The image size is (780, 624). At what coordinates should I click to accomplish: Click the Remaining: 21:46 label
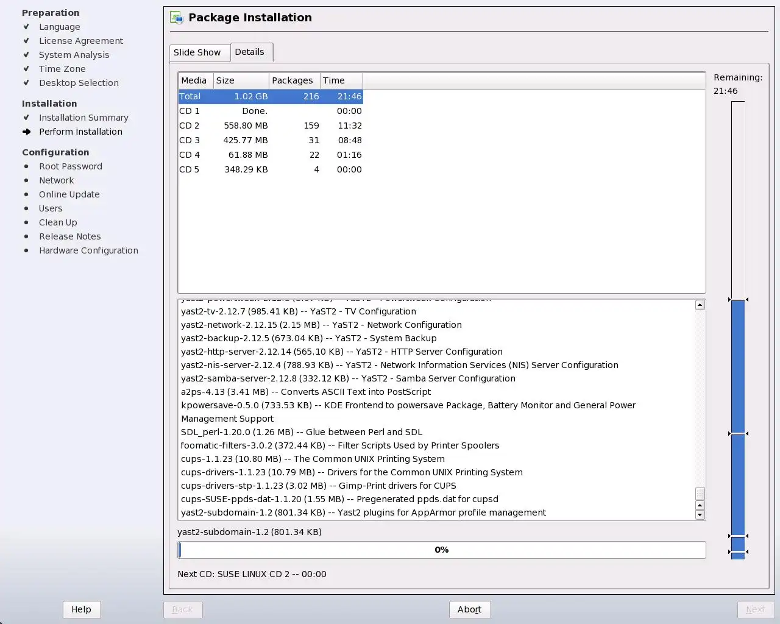(x=738, y=84)
